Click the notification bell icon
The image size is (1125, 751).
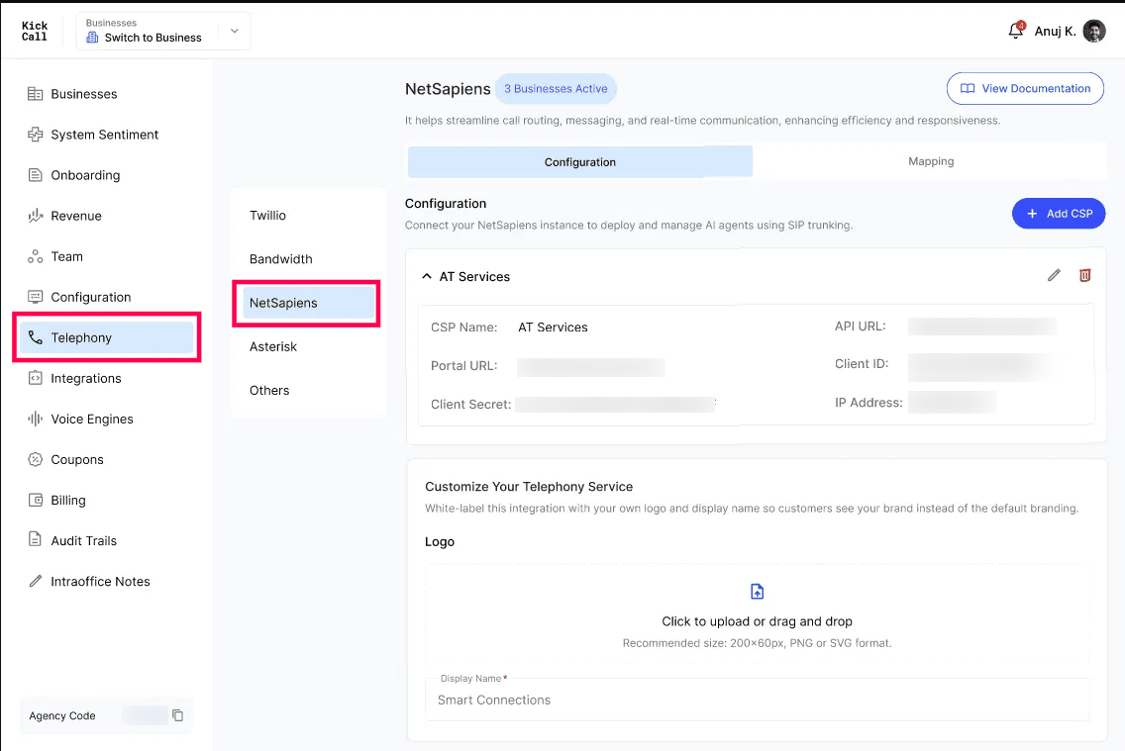coord(1015,31)
